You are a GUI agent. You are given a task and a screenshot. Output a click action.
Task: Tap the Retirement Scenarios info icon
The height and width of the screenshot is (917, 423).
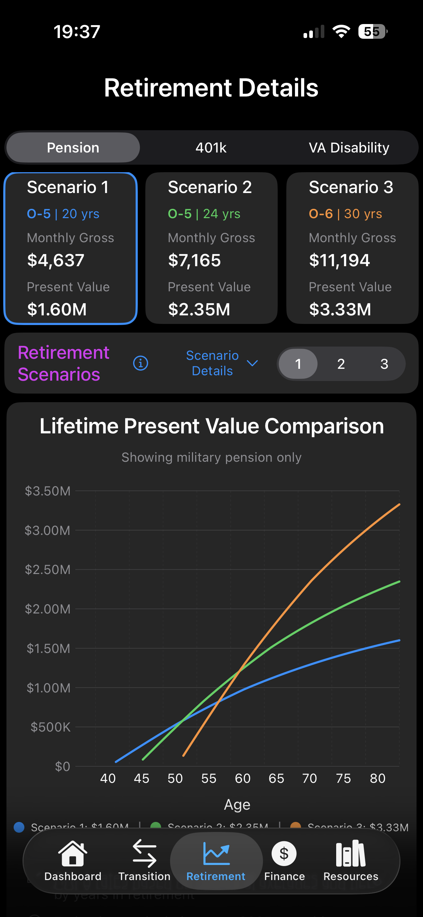pyautogui.click(x=140, y=363)
